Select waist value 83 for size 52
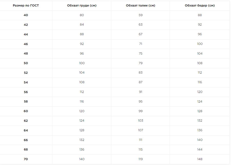The height and width of the screenshot is (165, 231). [141, 73]
